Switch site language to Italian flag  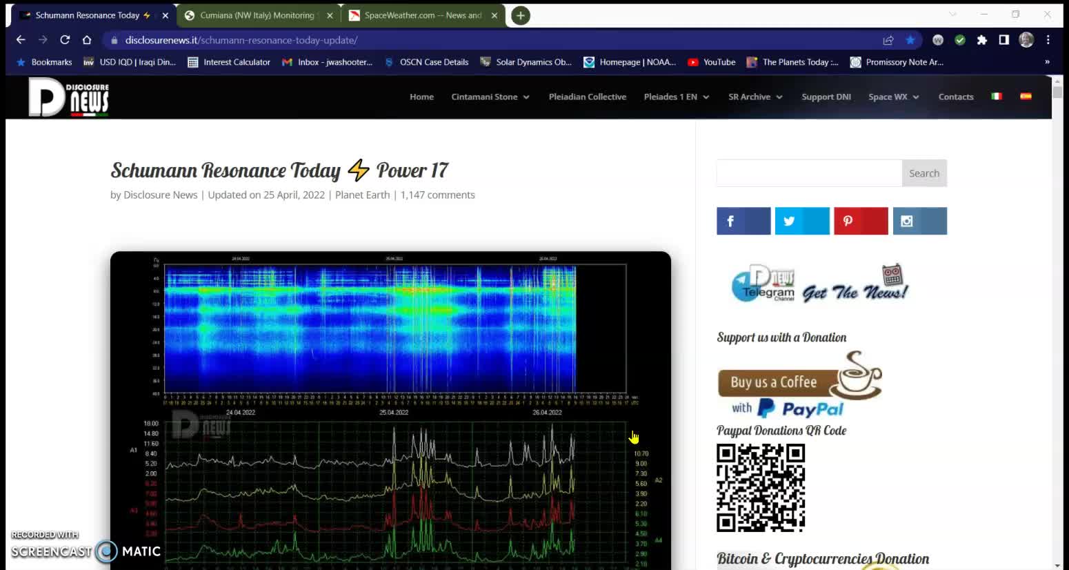click(x=997, y=97)
